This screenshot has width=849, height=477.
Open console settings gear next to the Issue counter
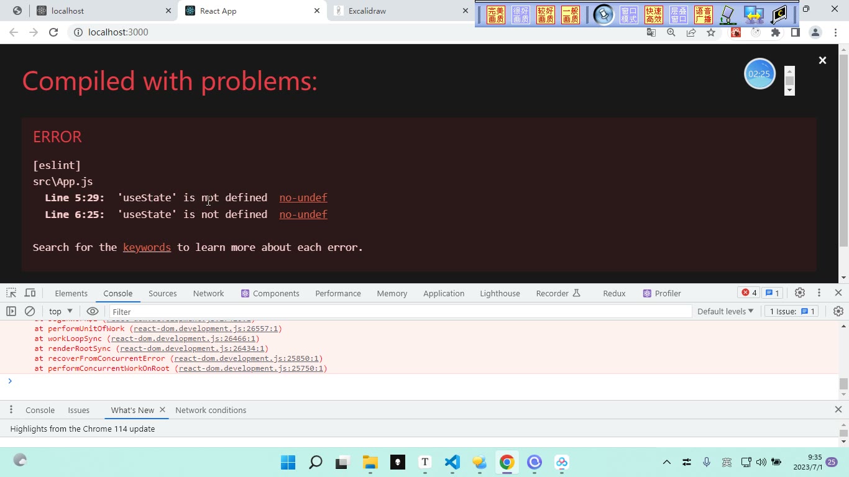(x=838, y=311)
